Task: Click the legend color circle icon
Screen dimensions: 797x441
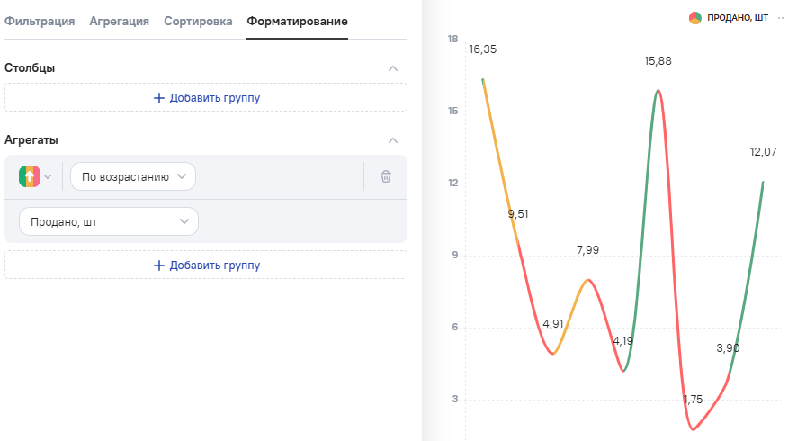Action: (695, 18)
